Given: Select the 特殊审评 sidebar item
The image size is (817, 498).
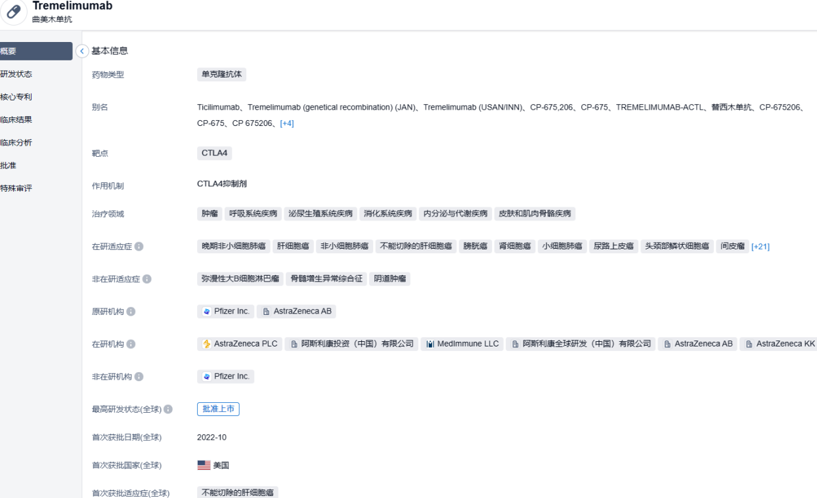Looking at the screenshot, I should coord(16,188).
